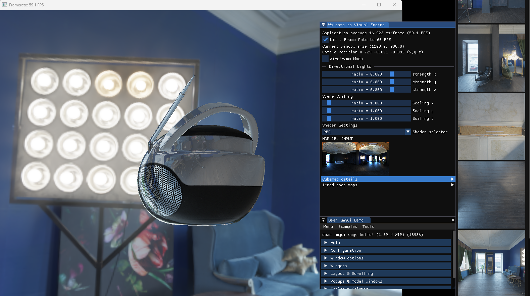Click the Shader Settings label

pyautogui.click(x=340, y=125)
